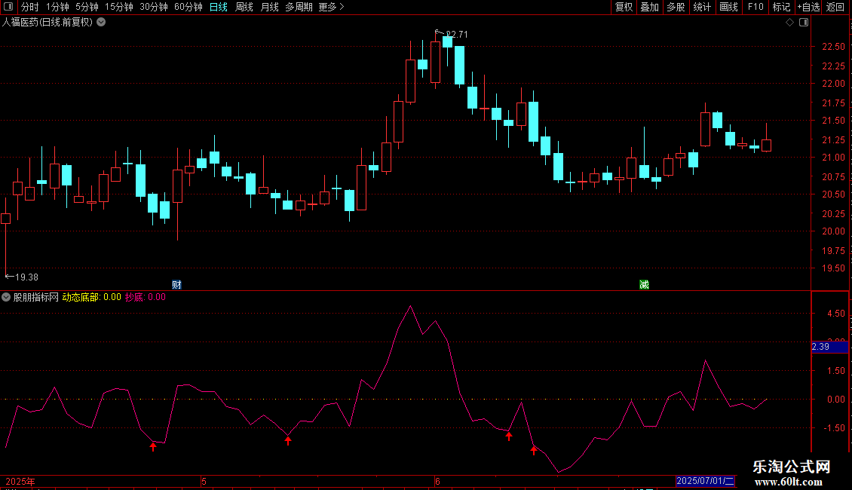
Task: Click the 2025/07/01/二 date label
Action: tap(705, 481)
